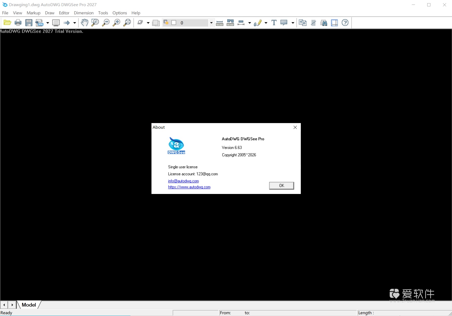The image size is (452, 316).
Task: Select the measure distance ruler tool
Action: pos(219,23)
